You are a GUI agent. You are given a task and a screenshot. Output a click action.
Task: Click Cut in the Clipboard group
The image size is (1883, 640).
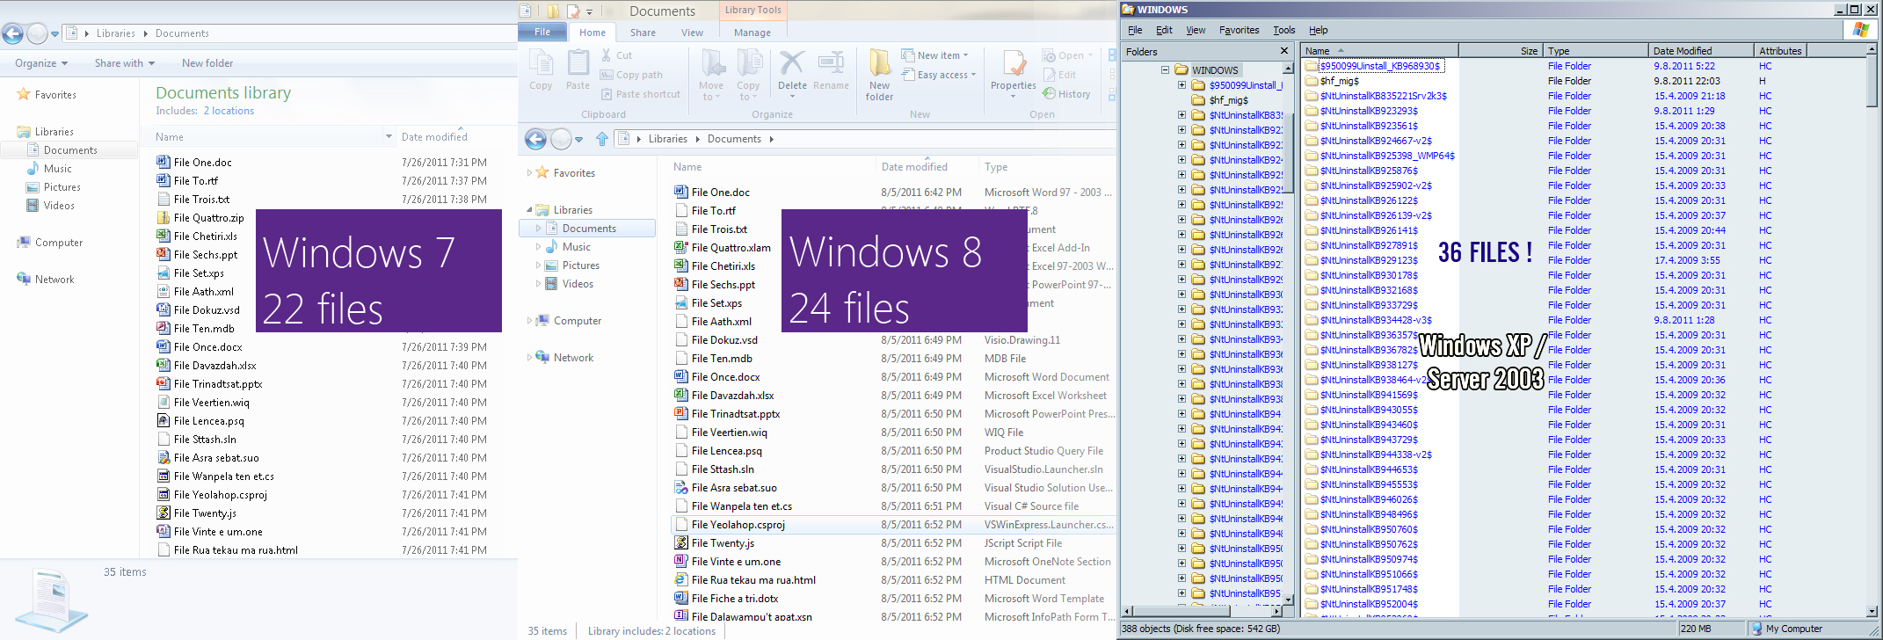pos(616,55)
